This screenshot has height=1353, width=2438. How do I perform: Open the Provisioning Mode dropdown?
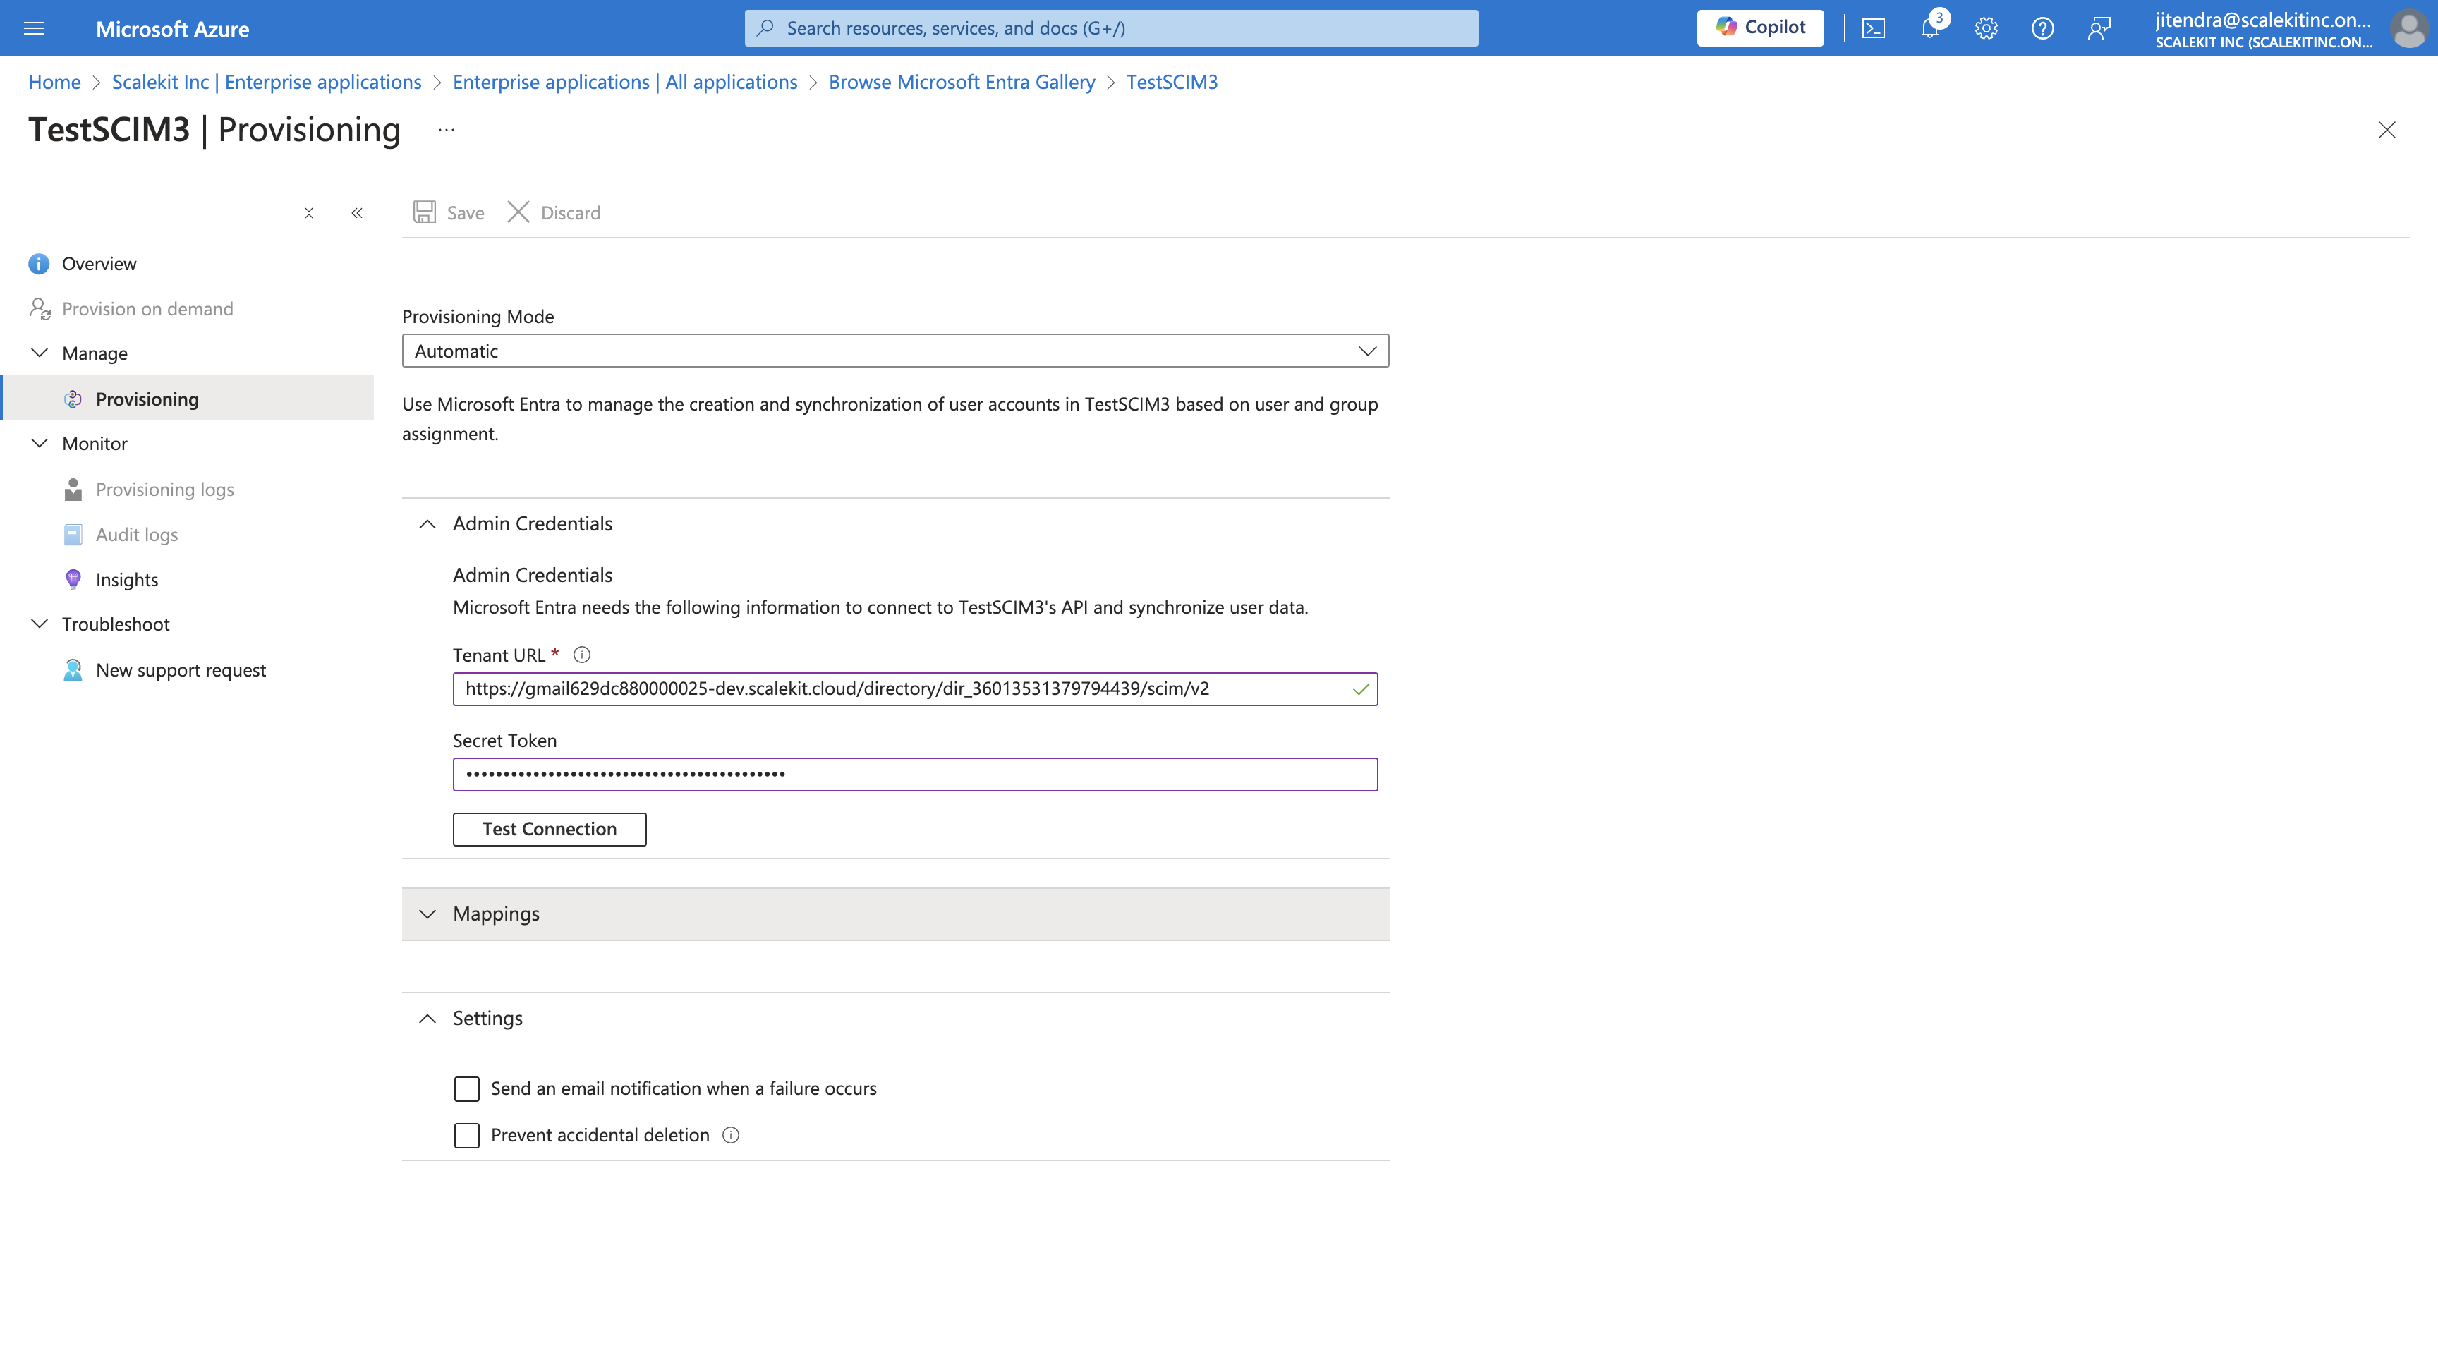point(895,351)
